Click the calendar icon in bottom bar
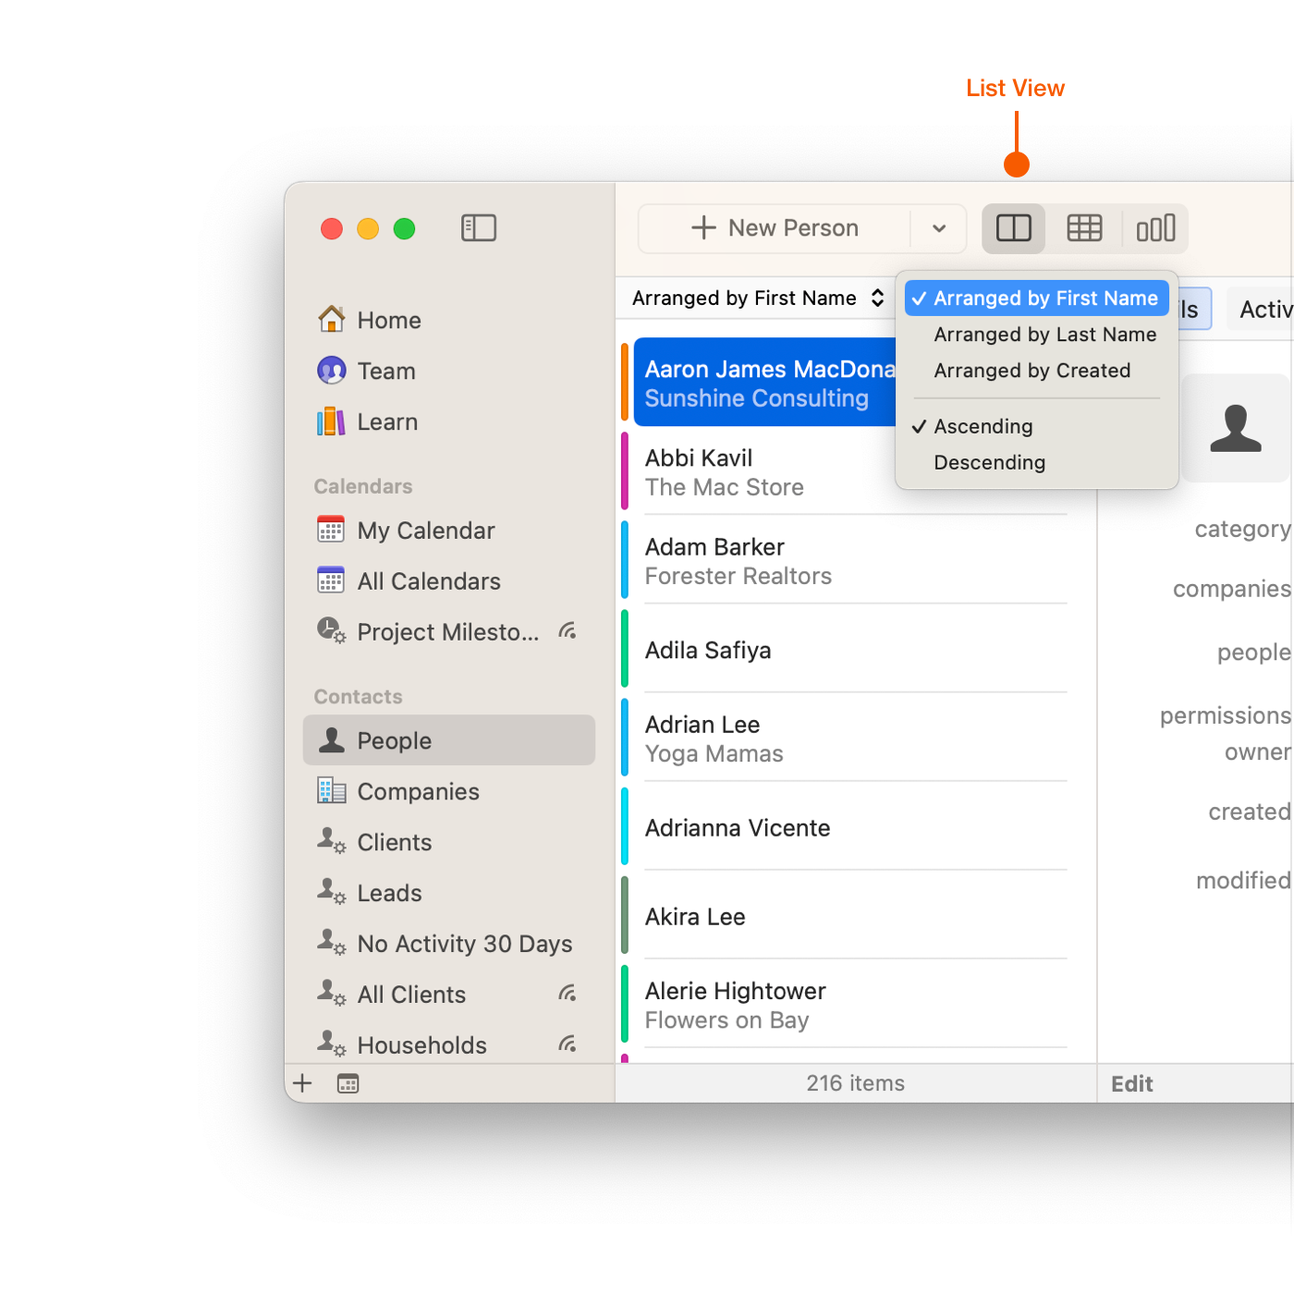Screen dimensions: 1294x1294 pyautogui.click(x=348, y=1083)
